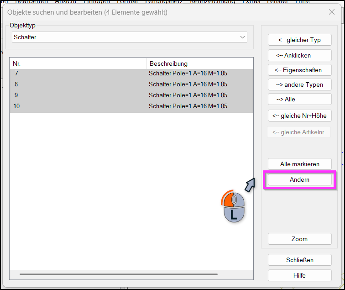Select the list row with Nr. 8
This screenshot has height=290, width=345.
tap(131, 84)
